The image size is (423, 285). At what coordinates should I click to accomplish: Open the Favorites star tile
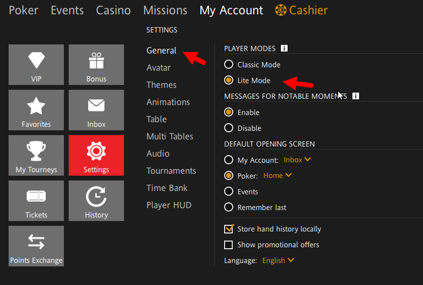click(36, 110)
